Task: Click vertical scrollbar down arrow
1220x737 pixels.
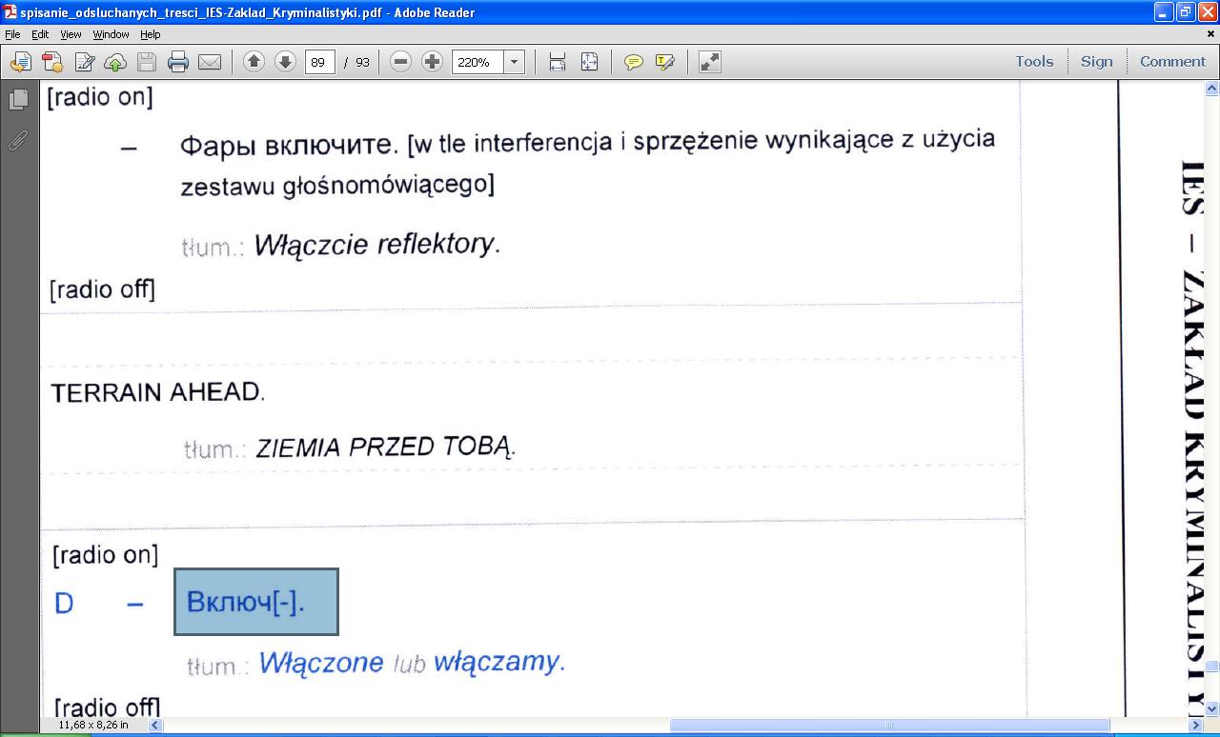Action: [1211, 709]
